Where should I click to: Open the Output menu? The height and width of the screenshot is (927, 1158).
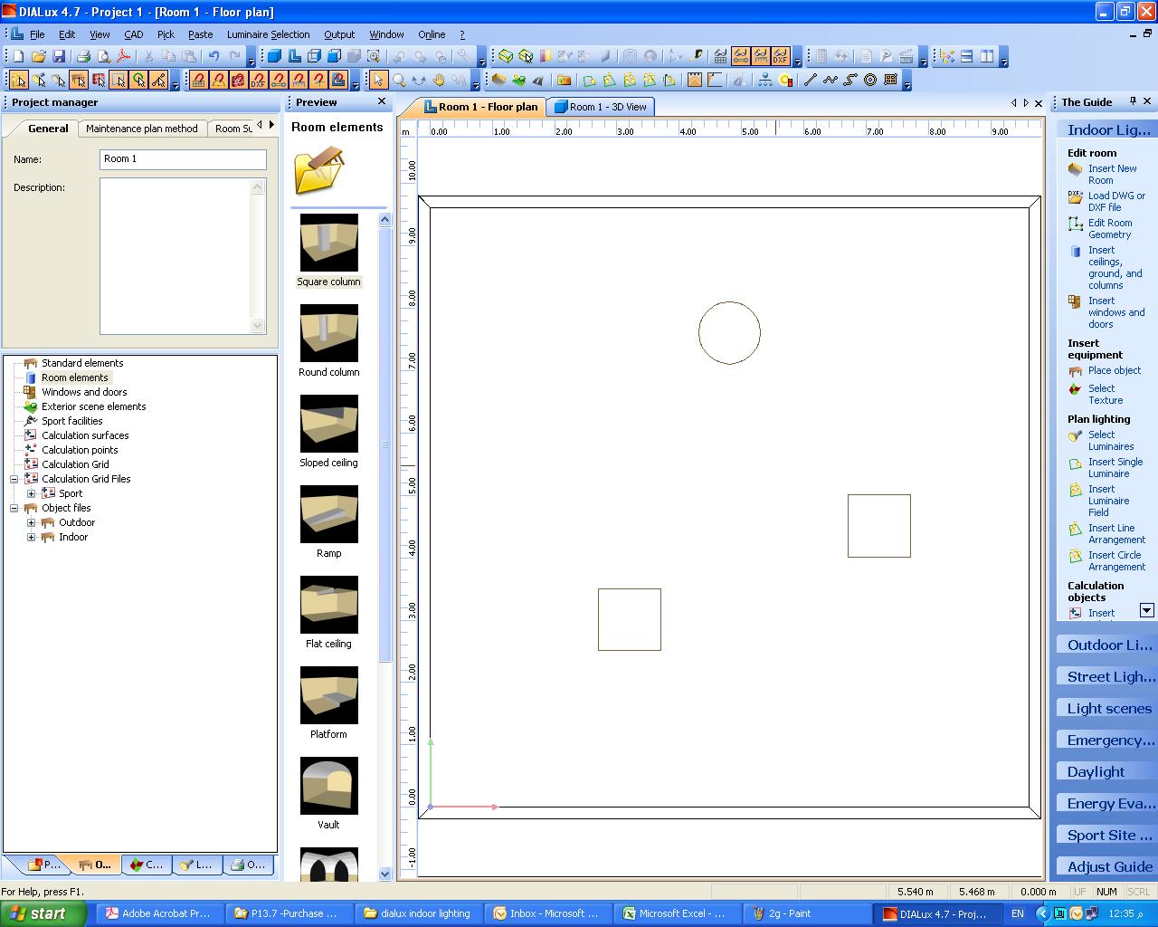[339, 34]
